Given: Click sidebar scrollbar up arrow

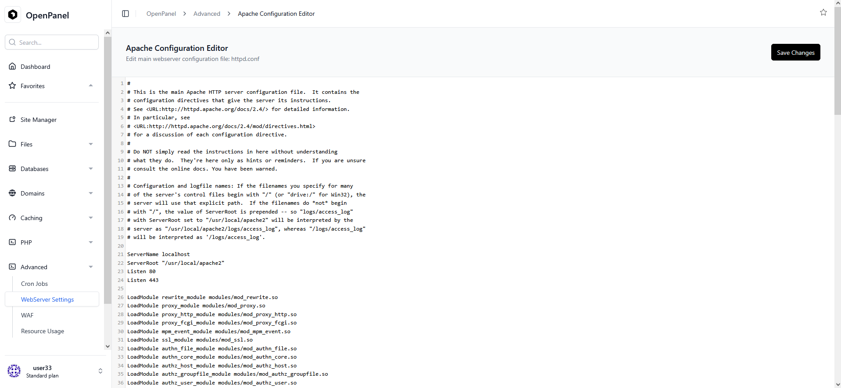Looking at the screenshot, I should [x=108, y=33].
